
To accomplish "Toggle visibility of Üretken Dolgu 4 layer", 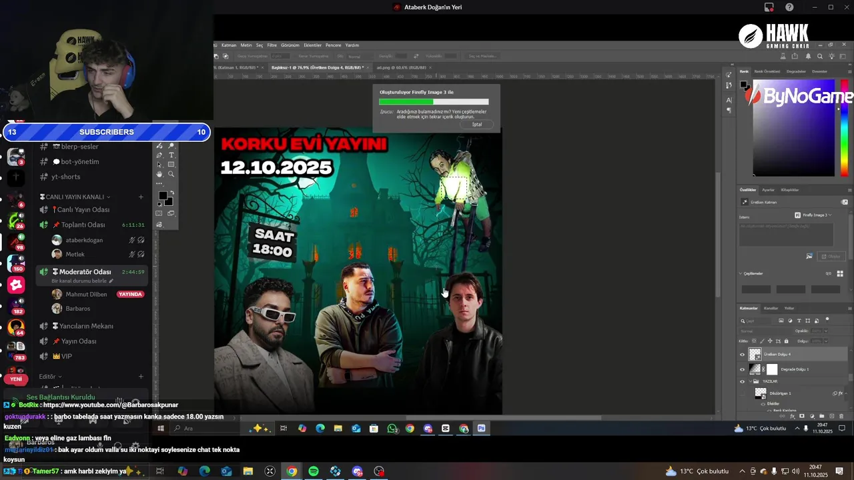I will point(742,355).
